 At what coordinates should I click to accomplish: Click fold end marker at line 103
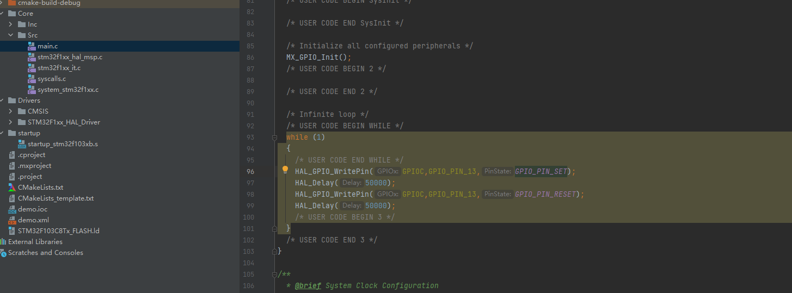click(275, 252)
